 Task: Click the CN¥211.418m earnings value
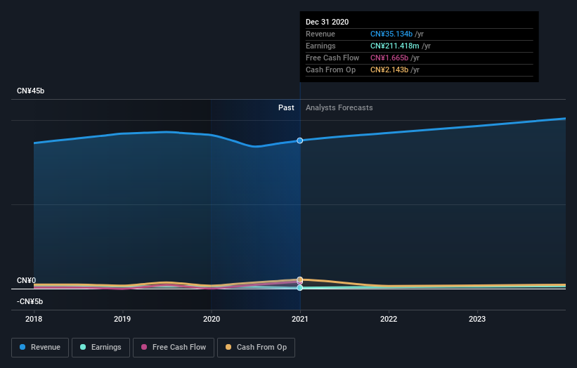click(x=394, y=46)
